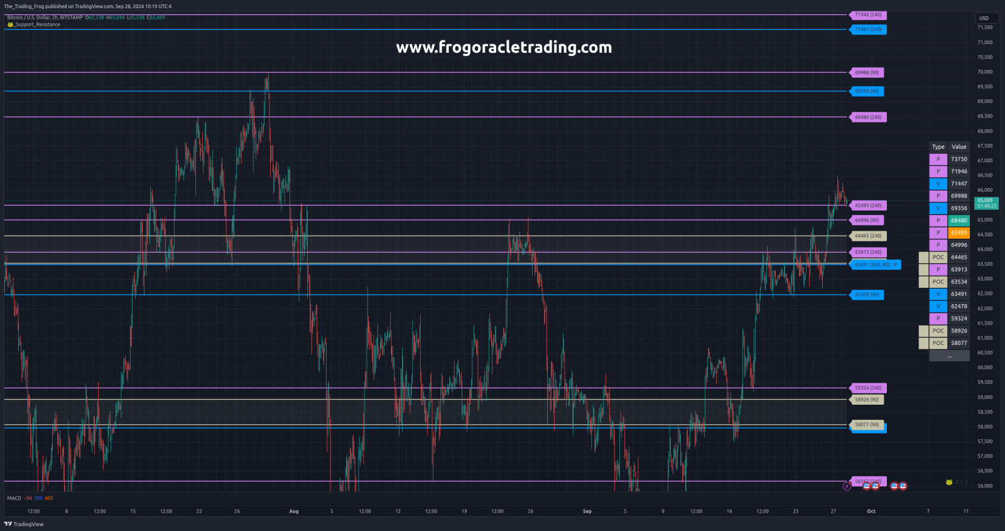
Task: Click the Oct label on time axis
Action: 871,512
